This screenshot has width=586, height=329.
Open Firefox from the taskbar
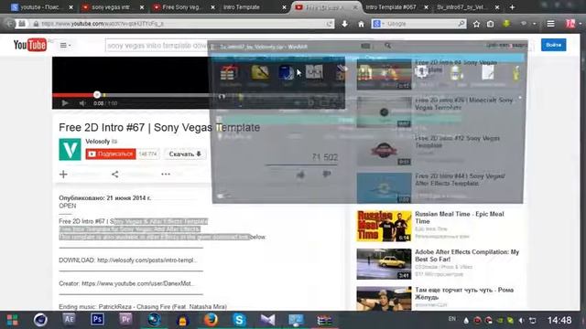coord(211,320)
